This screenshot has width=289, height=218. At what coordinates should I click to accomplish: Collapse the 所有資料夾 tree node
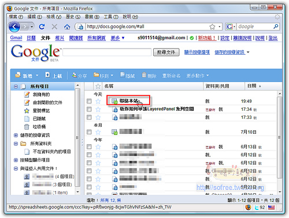pos(16,144)
